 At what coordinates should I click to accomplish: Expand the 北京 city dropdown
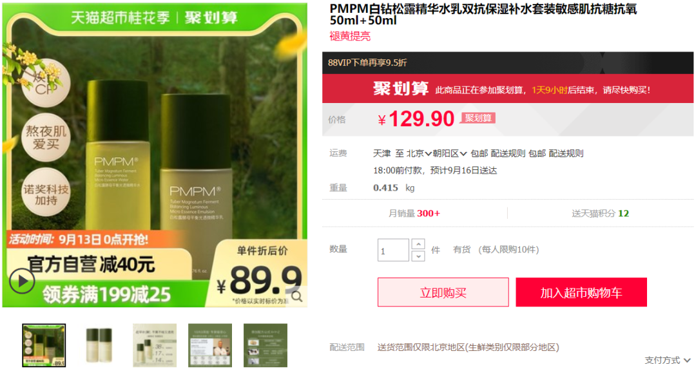(x=419, y=153)
